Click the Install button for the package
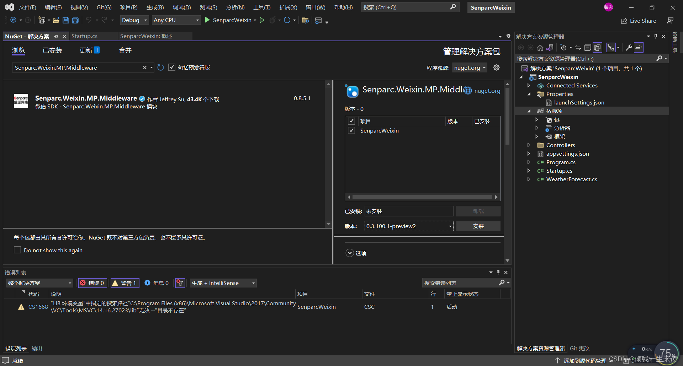The image size is (683, 366). coord(478,226)
